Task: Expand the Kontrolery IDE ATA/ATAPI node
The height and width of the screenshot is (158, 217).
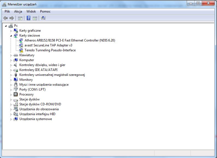Action: pyautogui.click(x=11, y=70)
